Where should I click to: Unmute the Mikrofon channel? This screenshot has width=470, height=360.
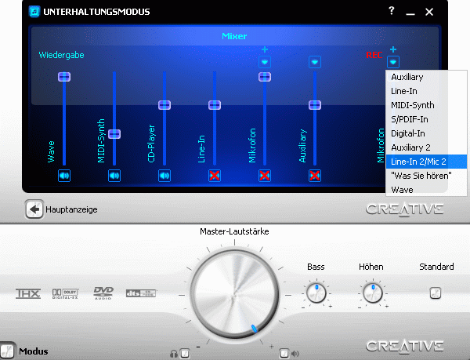(265, 176)
